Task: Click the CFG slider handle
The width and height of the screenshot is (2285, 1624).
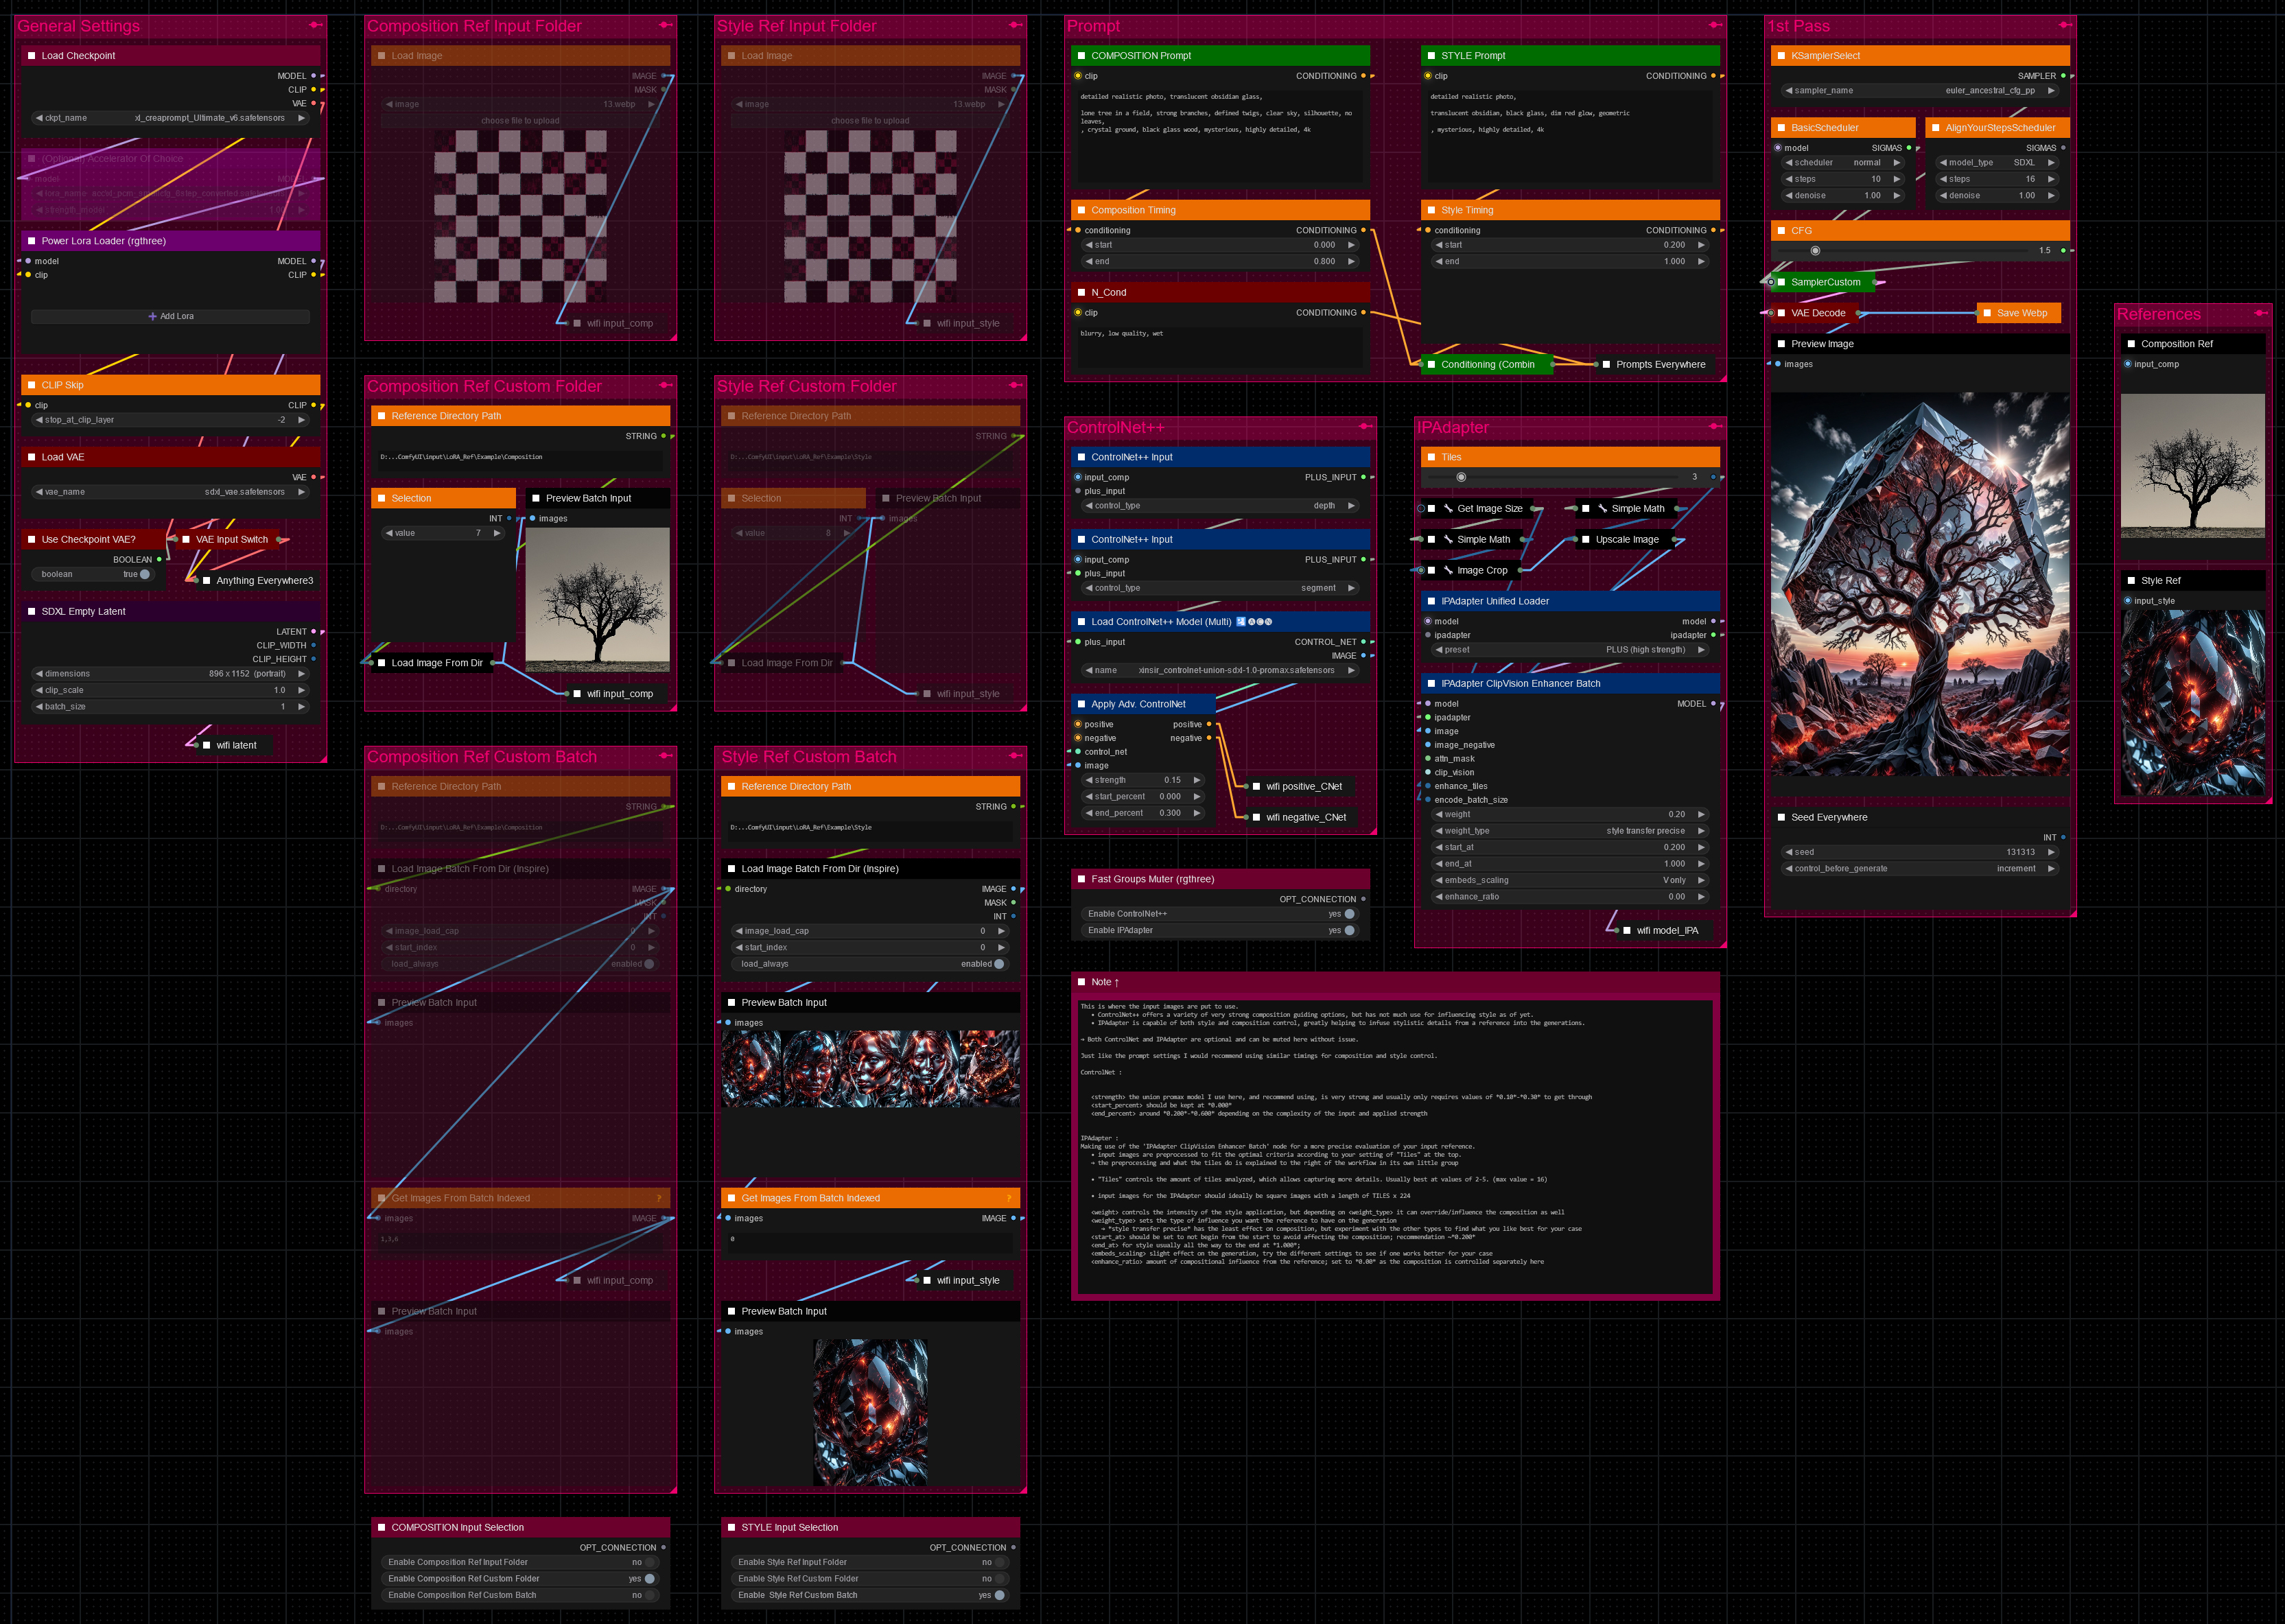Action: point(1815,251)
